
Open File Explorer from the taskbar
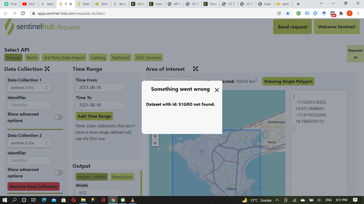tap(83, 200)
